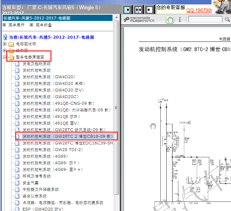Click the document icon beside 发动机控制系统（4G69）
This screenshot has height=211, width=231.
(x=17, y=156)
